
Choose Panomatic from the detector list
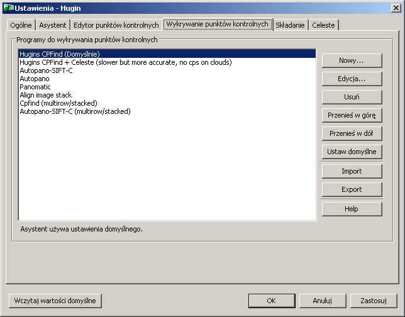35,87
